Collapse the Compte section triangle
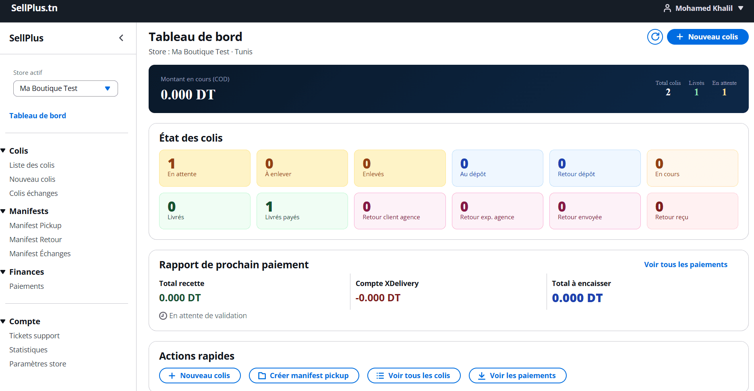The width and height of the screenshot is (754, 391). [3, 321]
